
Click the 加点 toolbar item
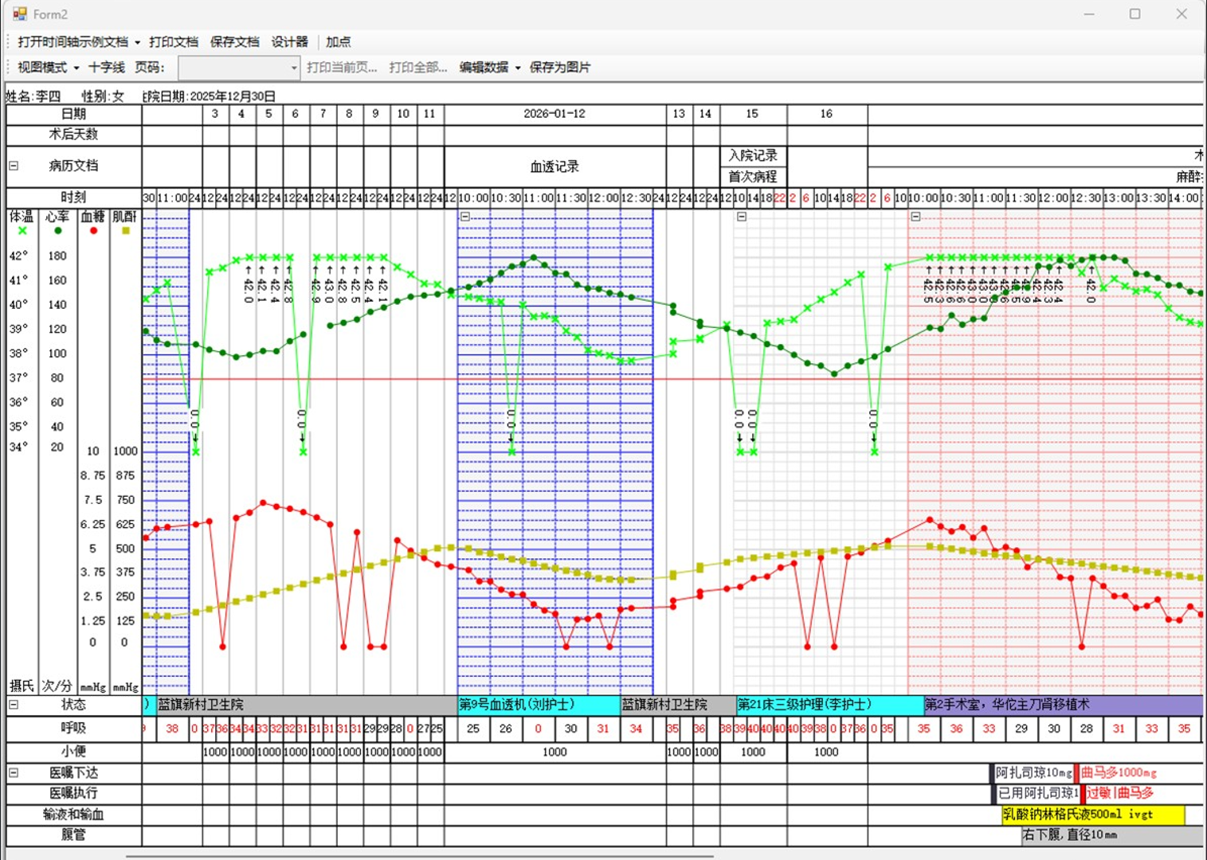[x=338, y=42]
